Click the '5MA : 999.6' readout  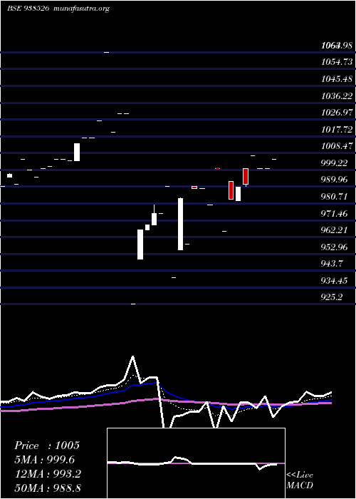[44, 460]
